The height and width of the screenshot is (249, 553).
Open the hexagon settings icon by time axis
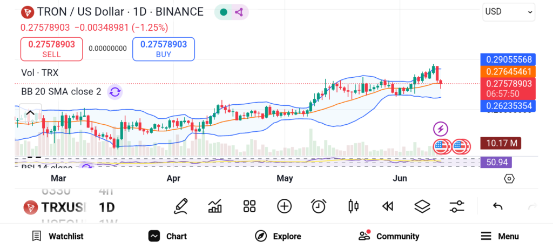coord(509,178)
